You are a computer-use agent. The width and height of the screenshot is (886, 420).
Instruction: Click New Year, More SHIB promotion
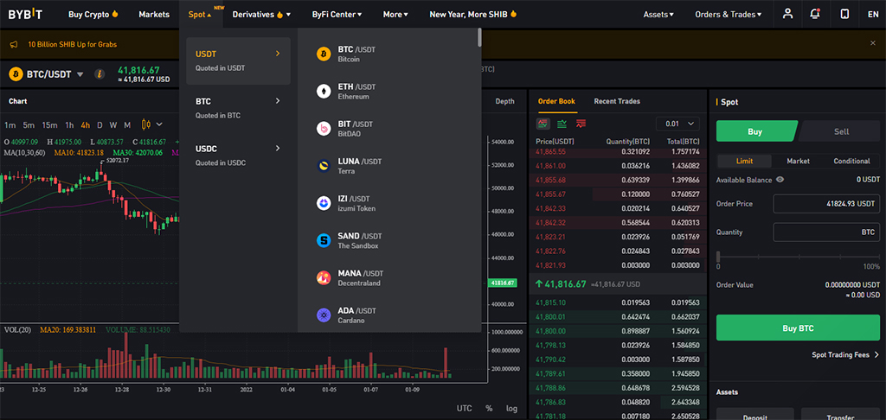[x=473, y=14]
